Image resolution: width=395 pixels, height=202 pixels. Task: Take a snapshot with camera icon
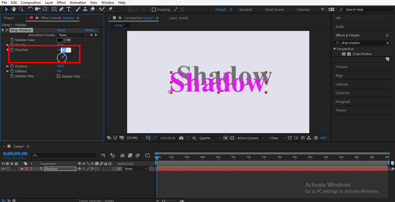point(181,138)
